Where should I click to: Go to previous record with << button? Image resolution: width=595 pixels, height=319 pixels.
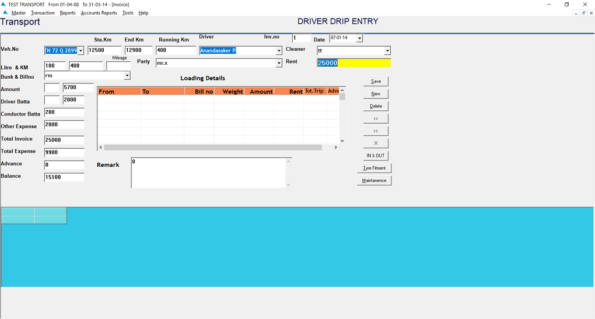point(376,118)
